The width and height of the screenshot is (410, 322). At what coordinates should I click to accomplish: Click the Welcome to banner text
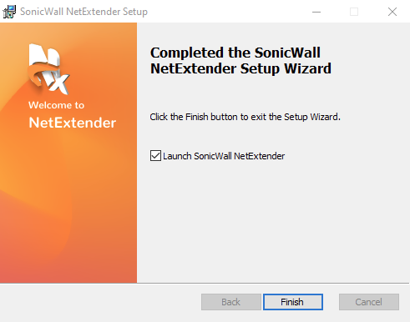(x=56, y=105)
